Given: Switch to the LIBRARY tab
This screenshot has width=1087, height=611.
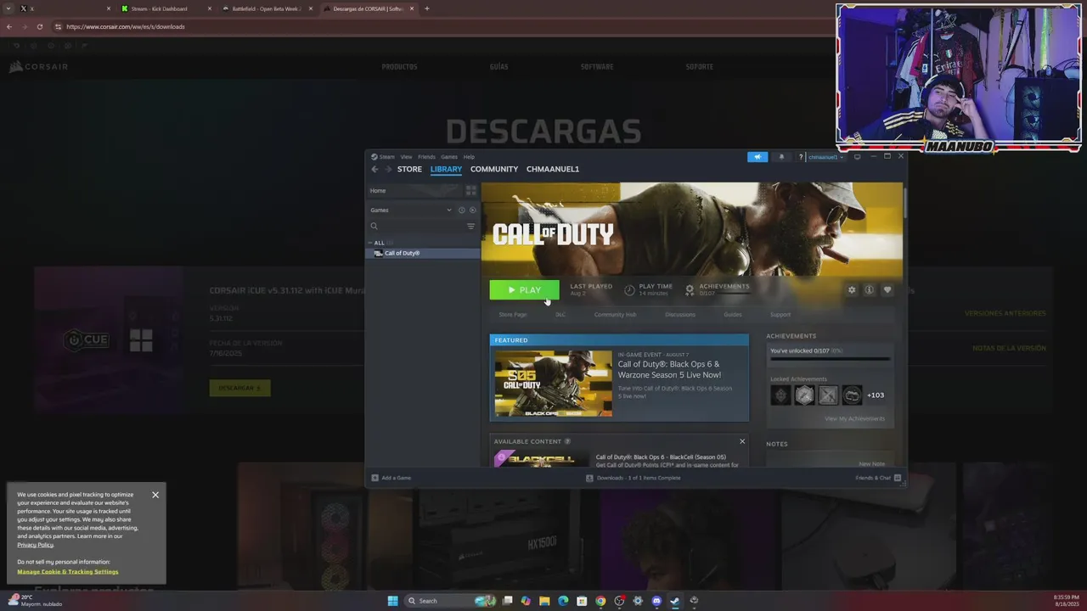Looking at the screenshot, I should [446, 169].
